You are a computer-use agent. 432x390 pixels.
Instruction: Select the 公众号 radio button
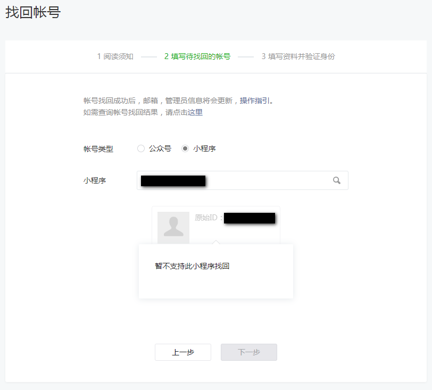[x=141, y=148]
